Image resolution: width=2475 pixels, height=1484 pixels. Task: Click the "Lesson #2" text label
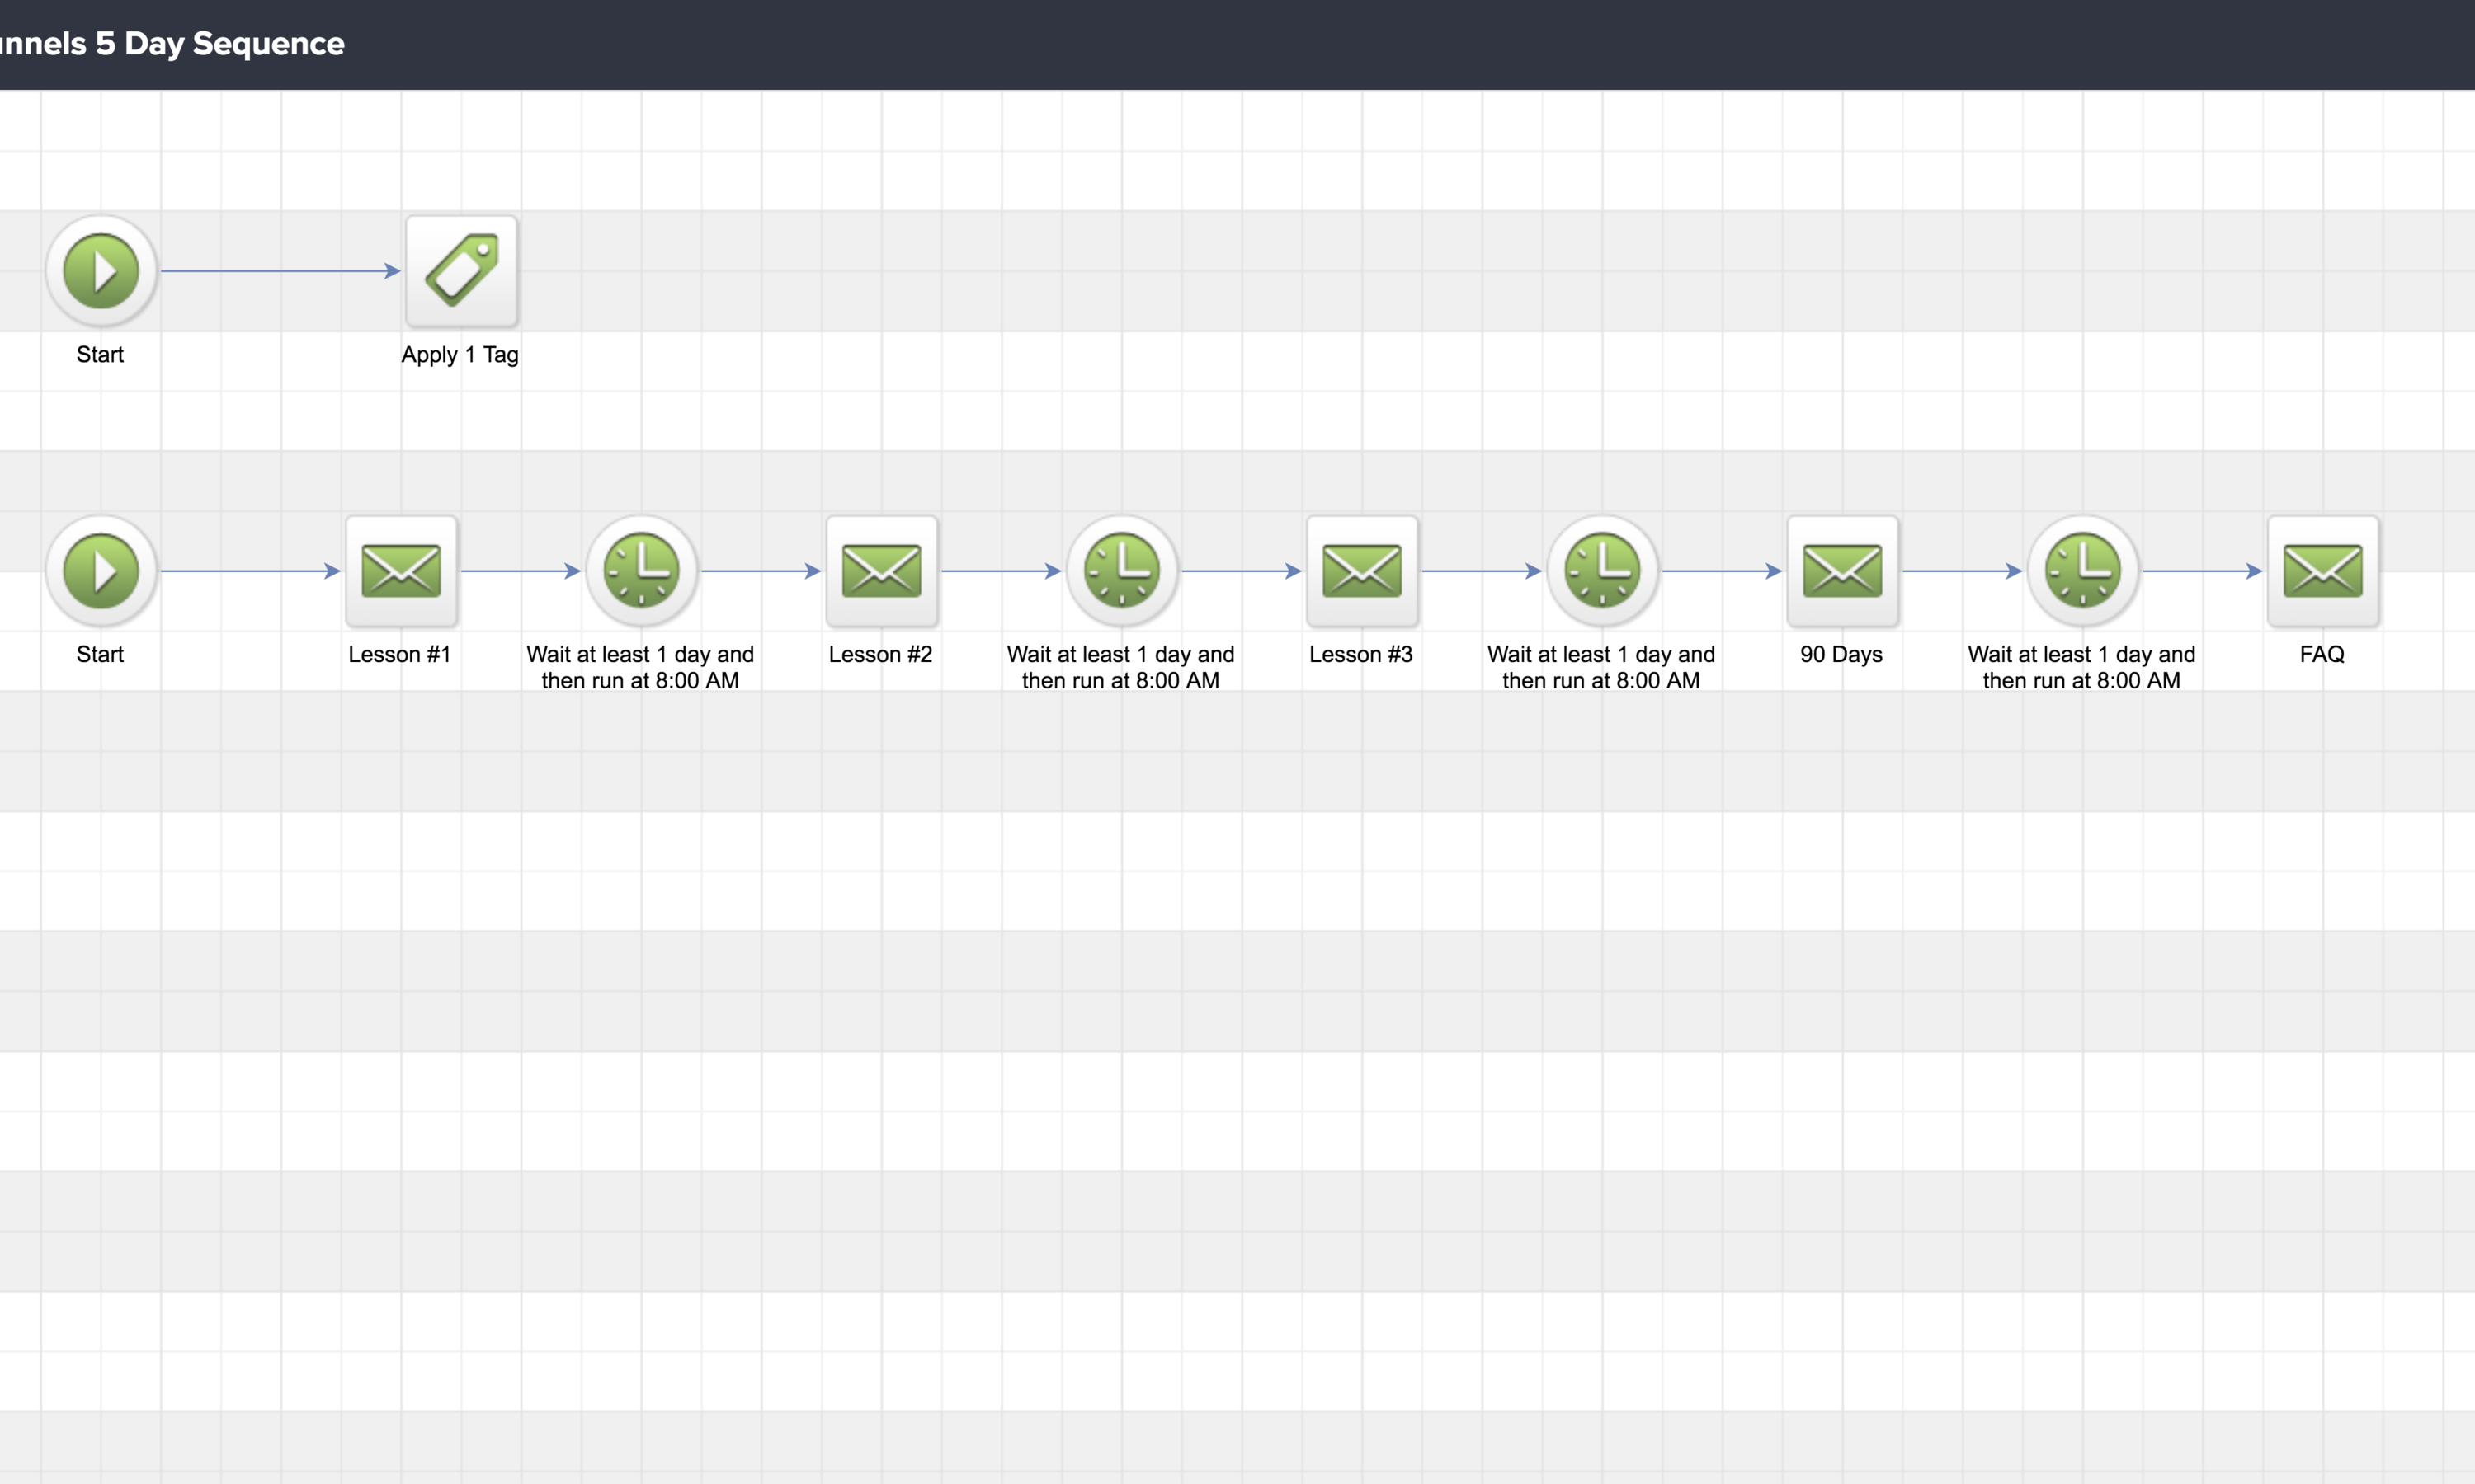point(880,655)
